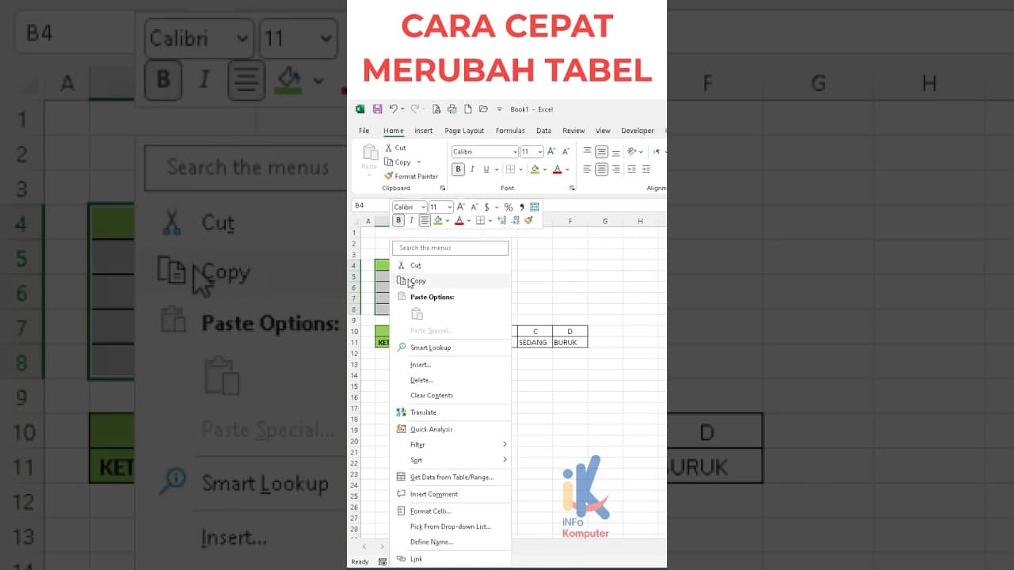1014x570 pixels.
Task: Toggle Italic in the ribbon Font group
Action: (472, 169)
